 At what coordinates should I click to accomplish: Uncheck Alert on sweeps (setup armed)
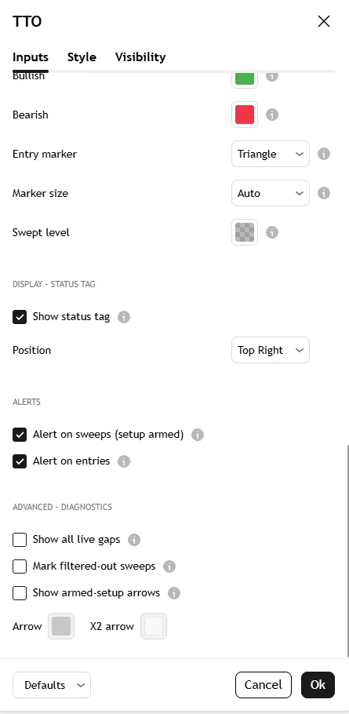tap(20, 435)
